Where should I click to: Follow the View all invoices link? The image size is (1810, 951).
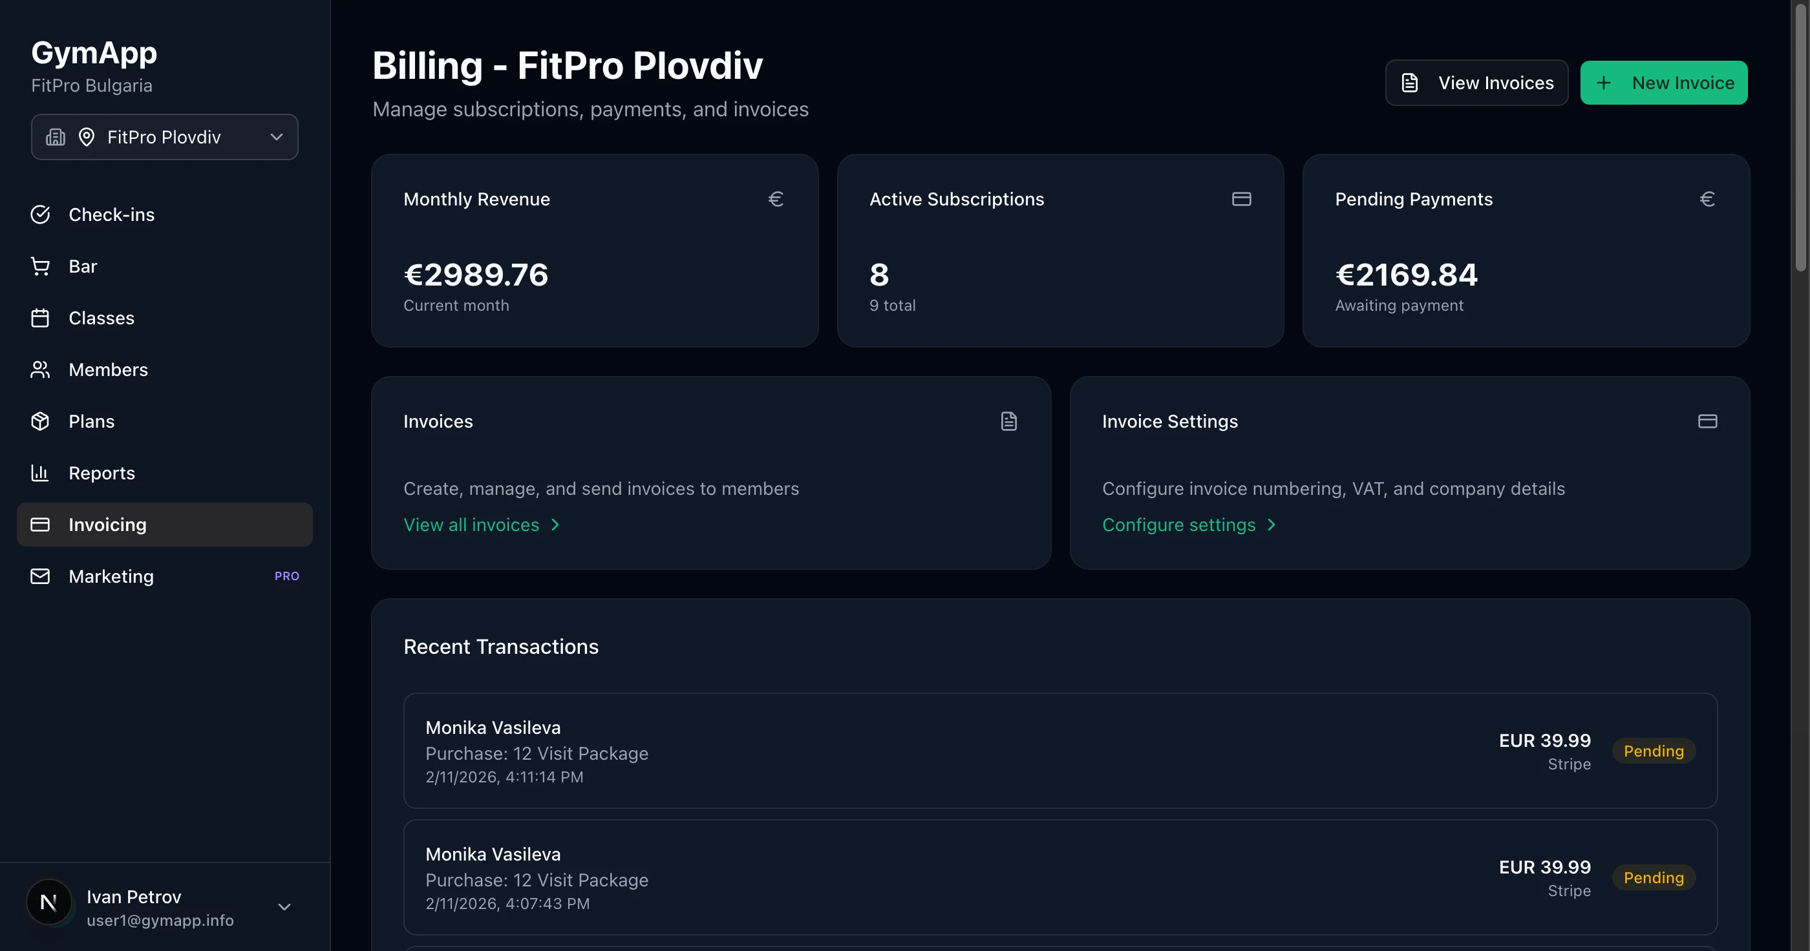[x=471, y=525]
